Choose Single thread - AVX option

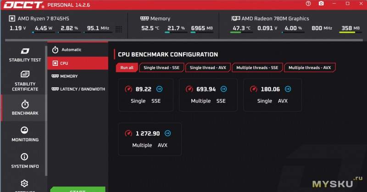[208, 68]
